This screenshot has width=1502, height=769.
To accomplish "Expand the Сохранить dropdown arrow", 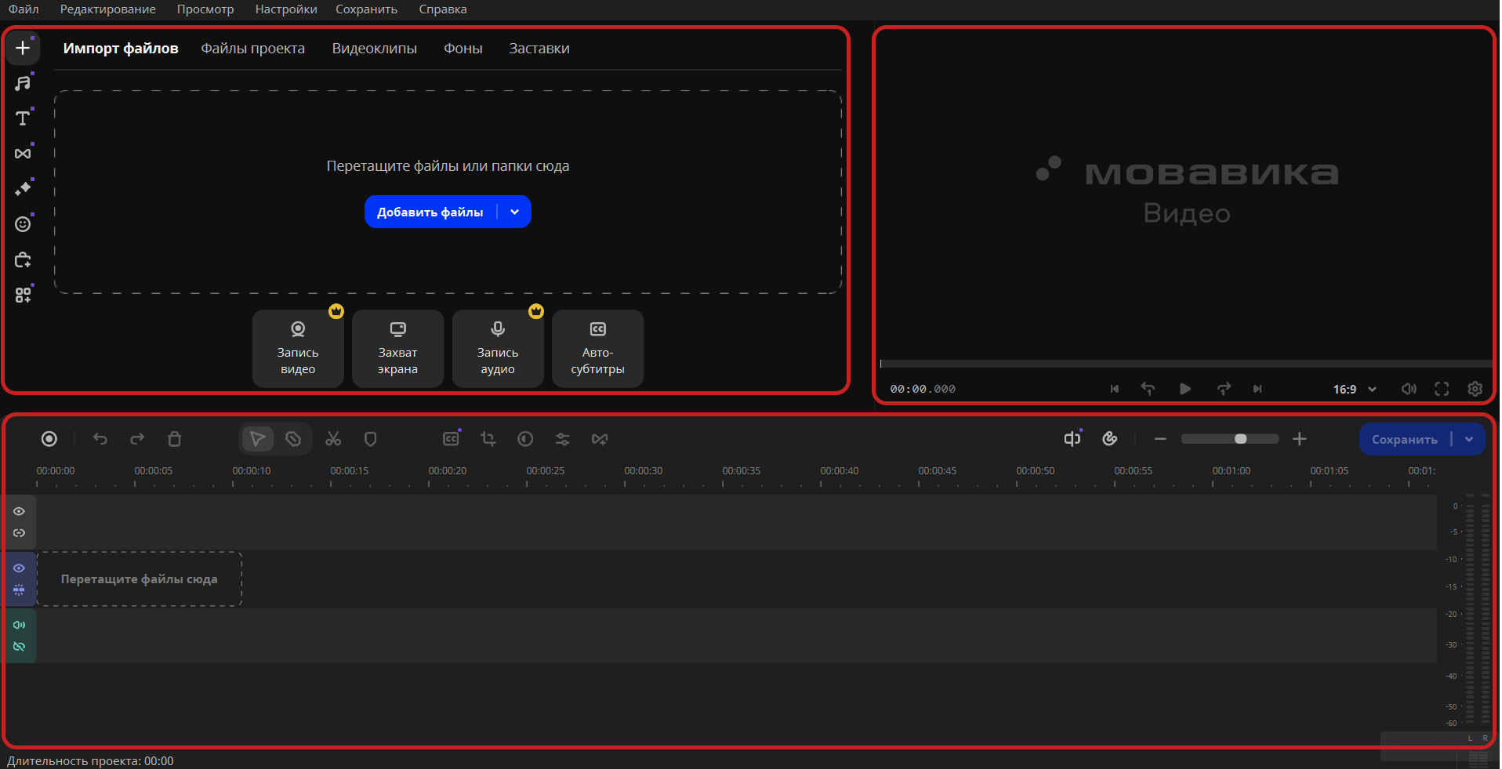I will coord(1470,439).
